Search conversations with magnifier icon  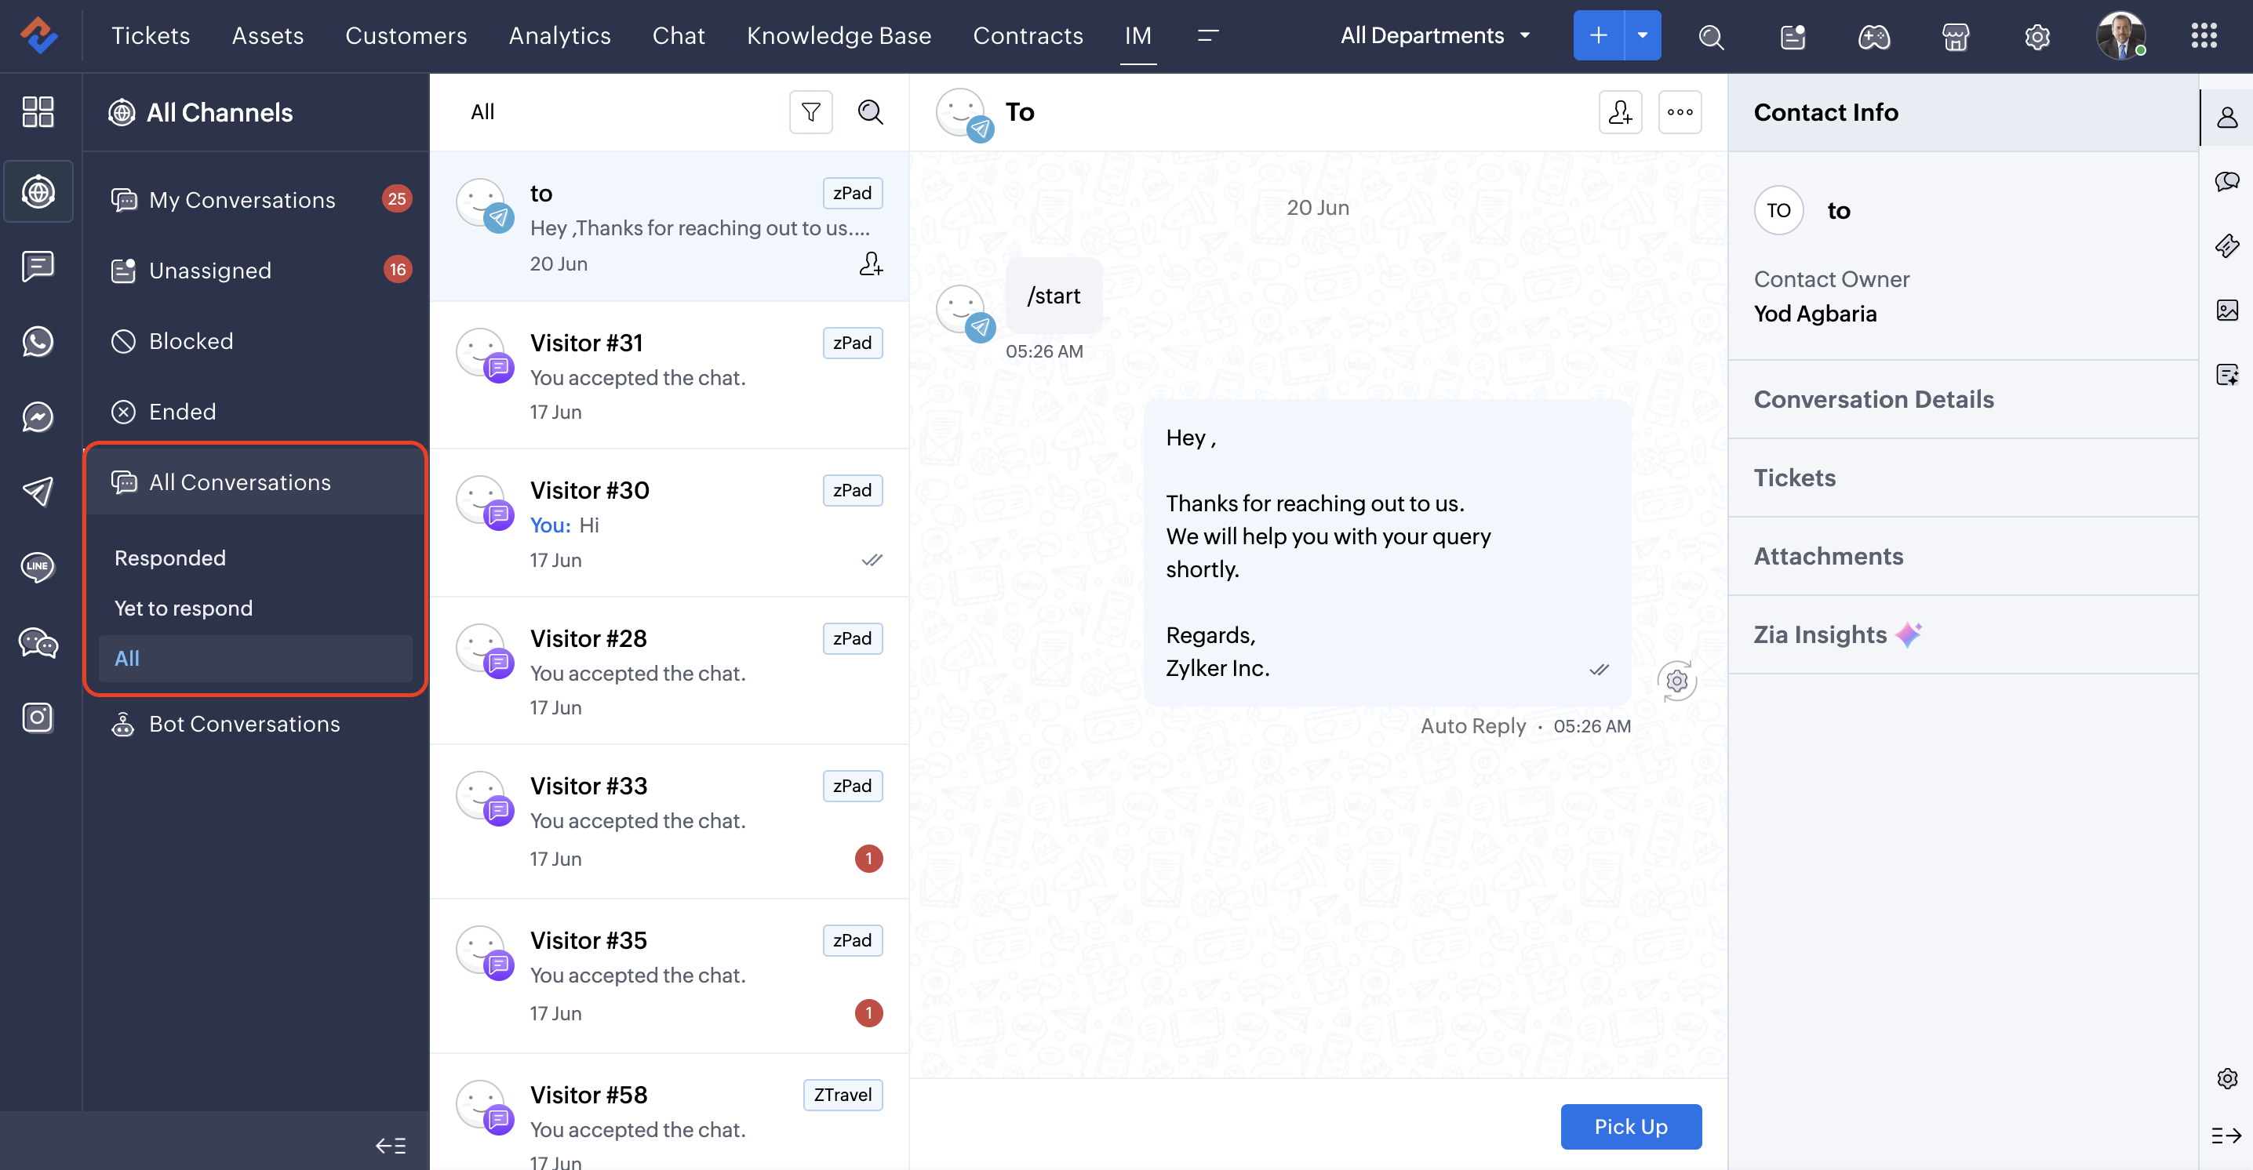[870, 112]
